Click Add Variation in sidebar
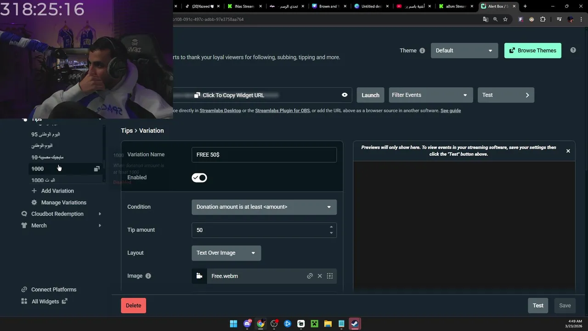This screenshot has width=588, height=331. pyautogui.click(x=57, y=191)
